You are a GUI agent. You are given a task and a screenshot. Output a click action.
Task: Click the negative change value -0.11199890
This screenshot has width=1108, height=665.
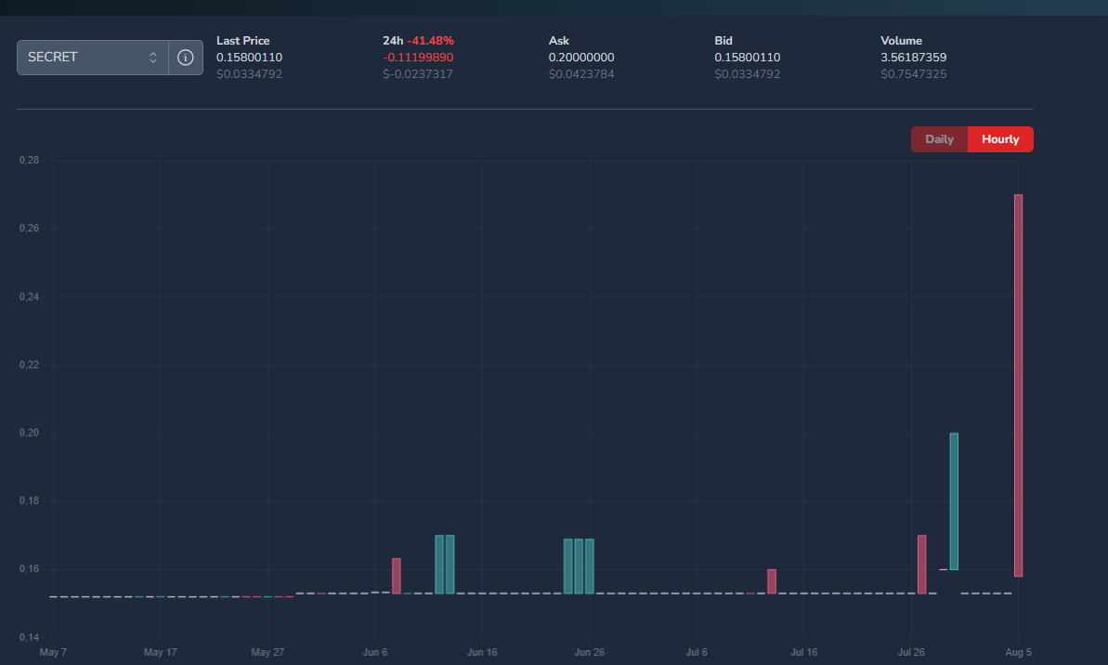pos(418,58)
